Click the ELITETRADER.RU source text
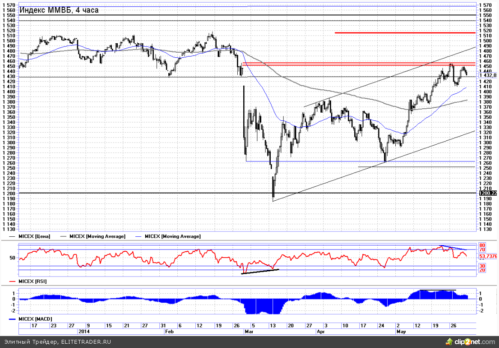The width and height of the screenshot is (499, 348). 86,342
